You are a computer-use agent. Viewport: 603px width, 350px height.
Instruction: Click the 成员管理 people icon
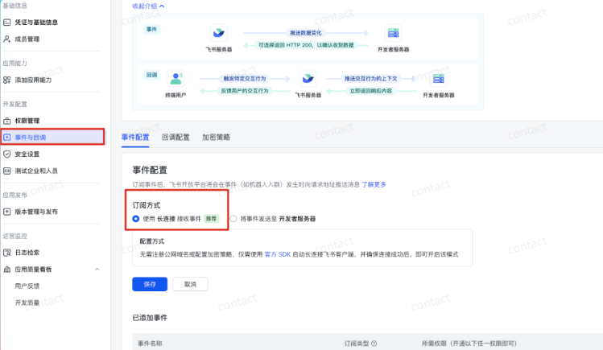tap(7, 38)
